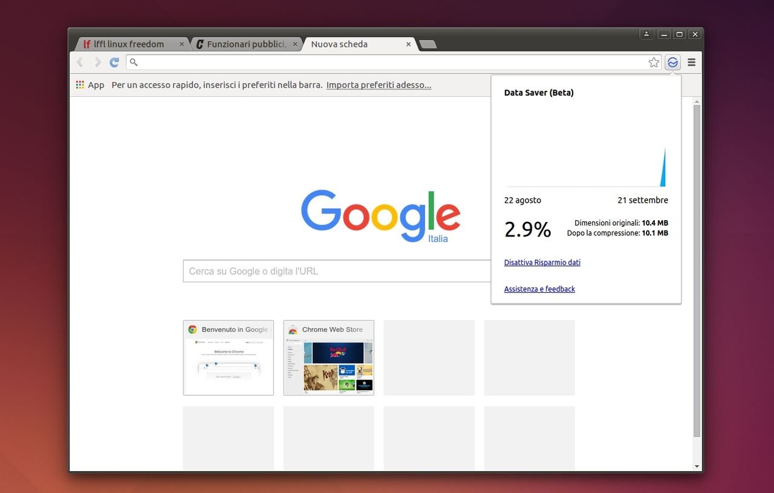Open the Assistenza e feedback link
Screen dimensions: 774x493
(539, 289)
